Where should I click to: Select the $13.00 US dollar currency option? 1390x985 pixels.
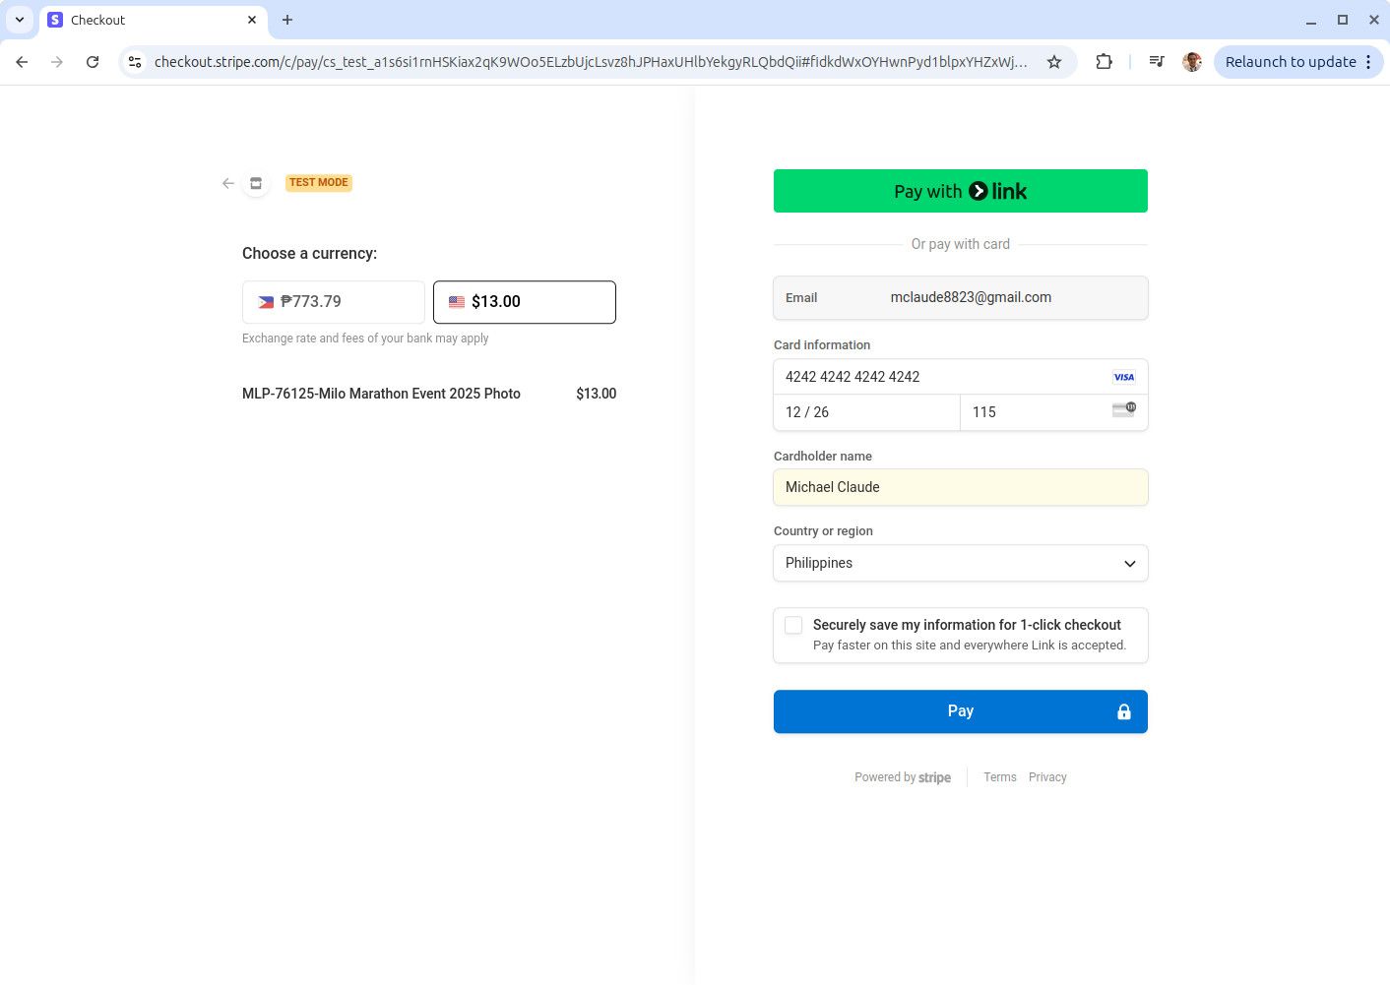pos(525,302)
